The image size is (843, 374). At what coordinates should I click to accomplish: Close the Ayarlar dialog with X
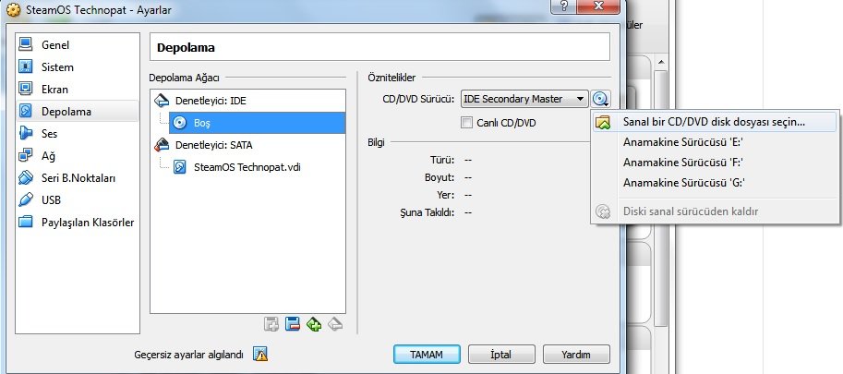point(598,6)
